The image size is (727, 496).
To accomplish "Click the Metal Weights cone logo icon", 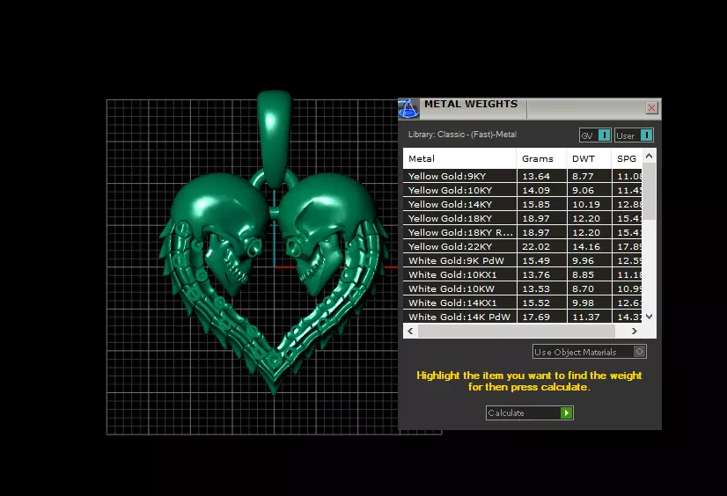I will click(x=408, y=108).
